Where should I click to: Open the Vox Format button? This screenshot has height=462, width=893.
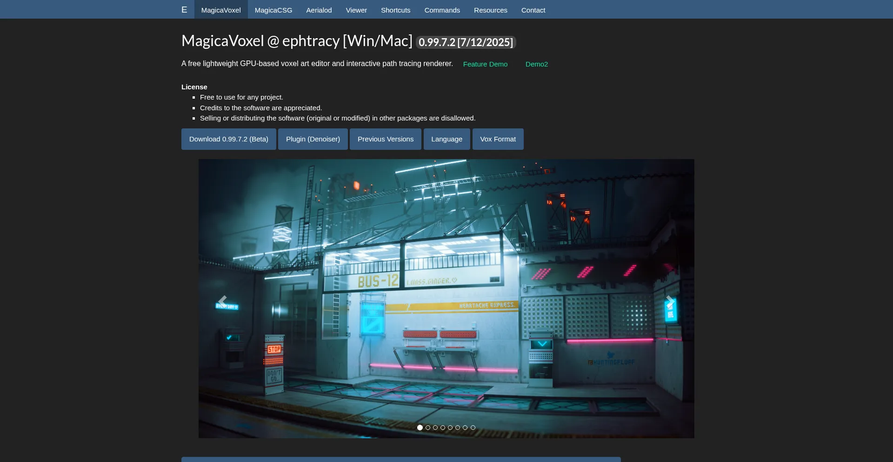coord(498,139)
